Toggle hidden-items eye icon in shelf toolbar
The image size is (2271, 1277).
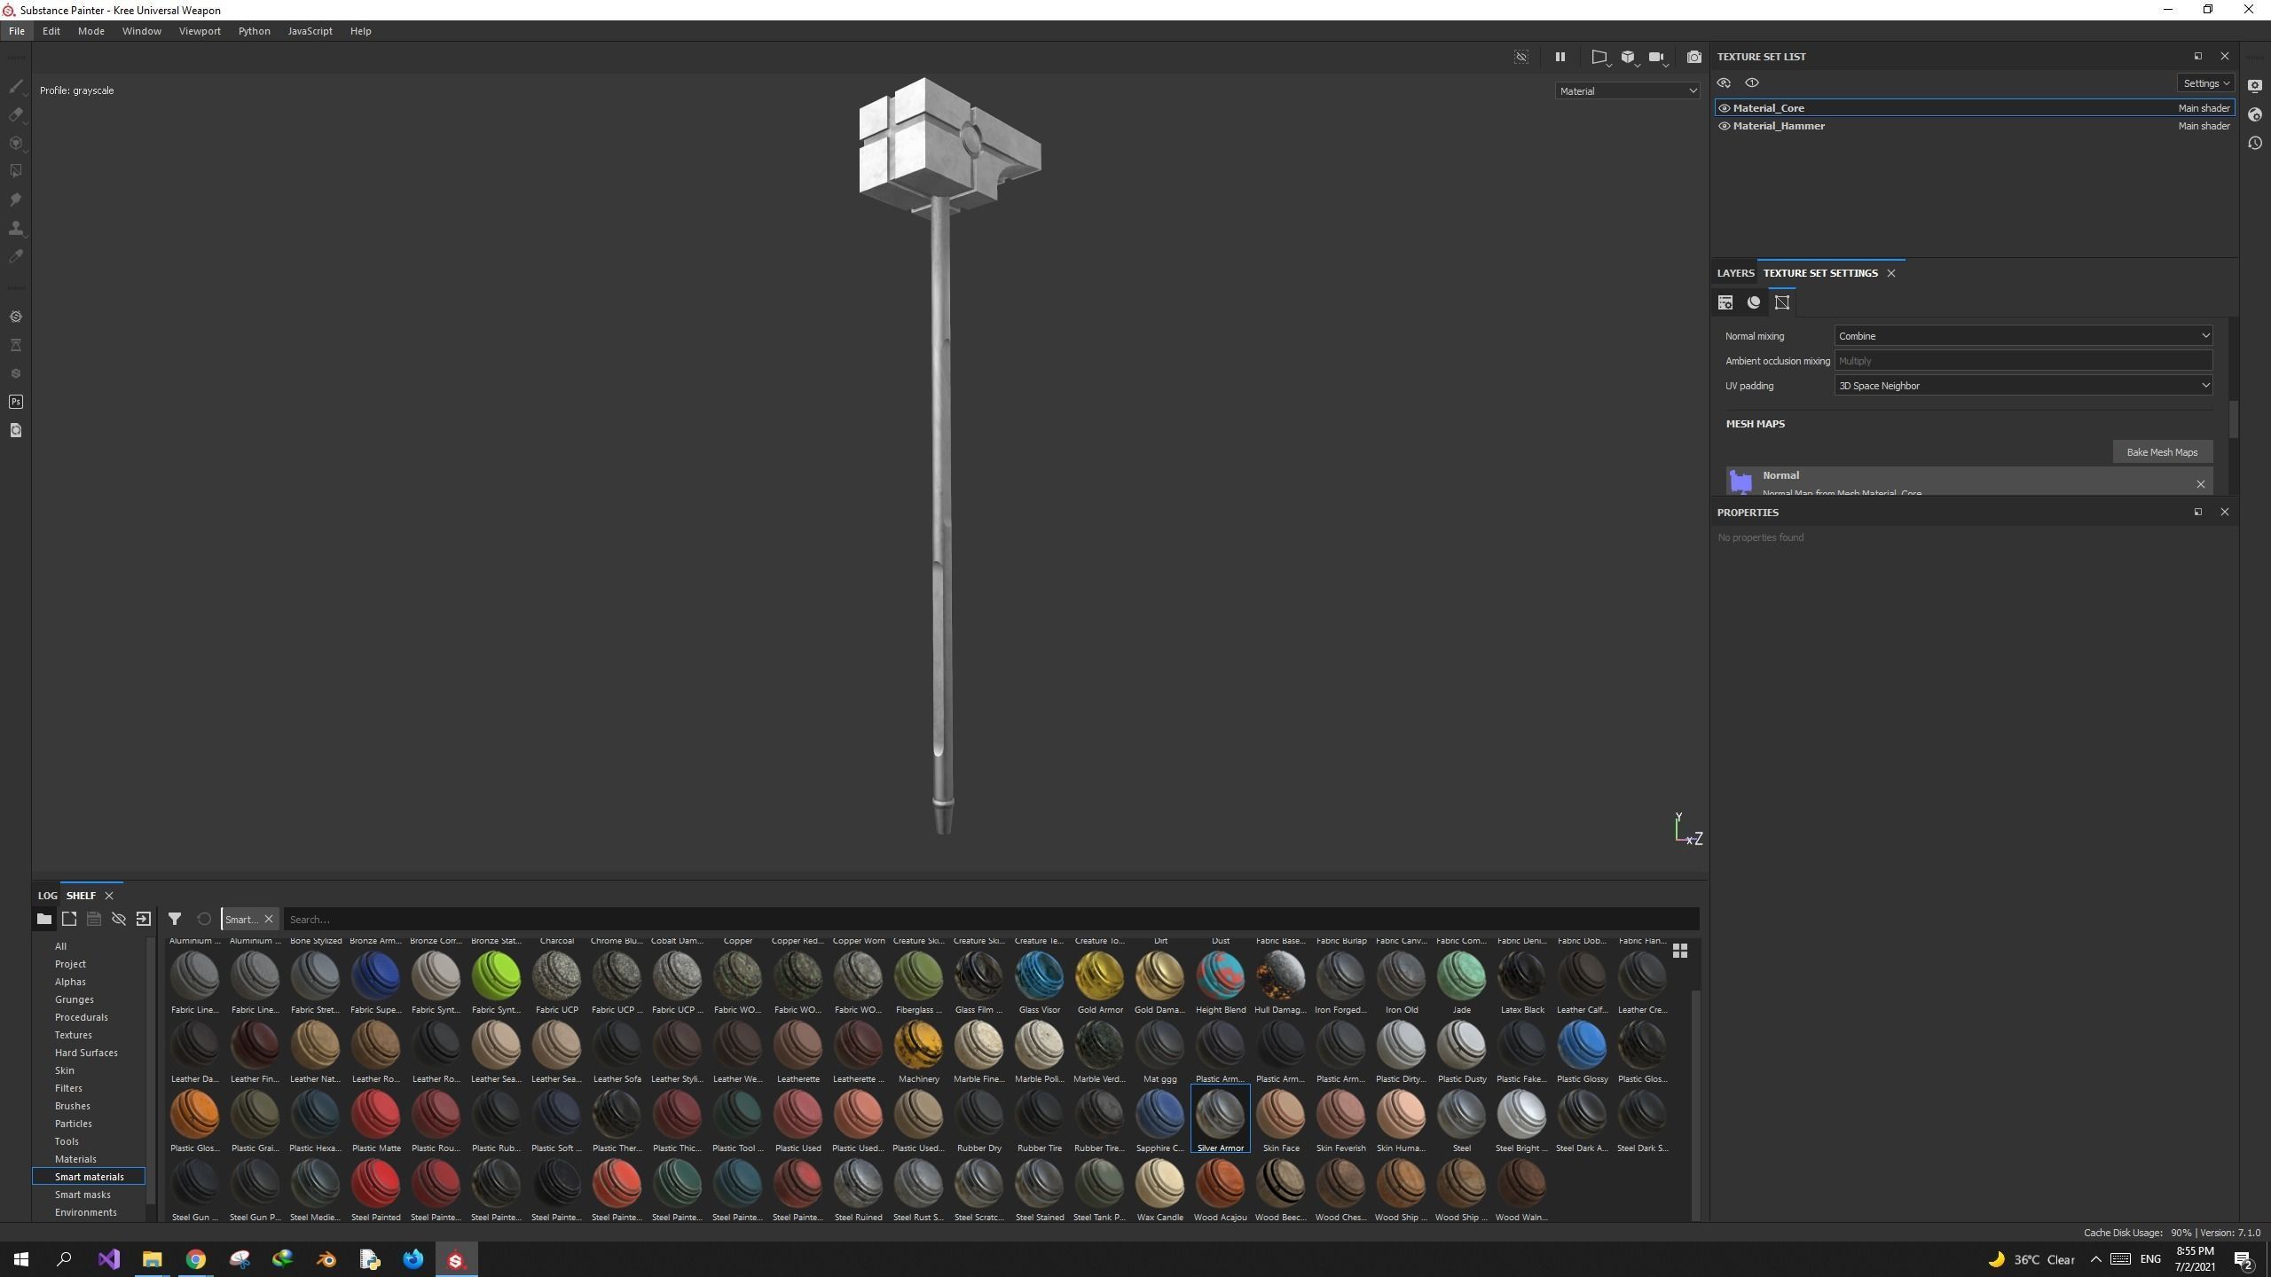coord(118,919)
